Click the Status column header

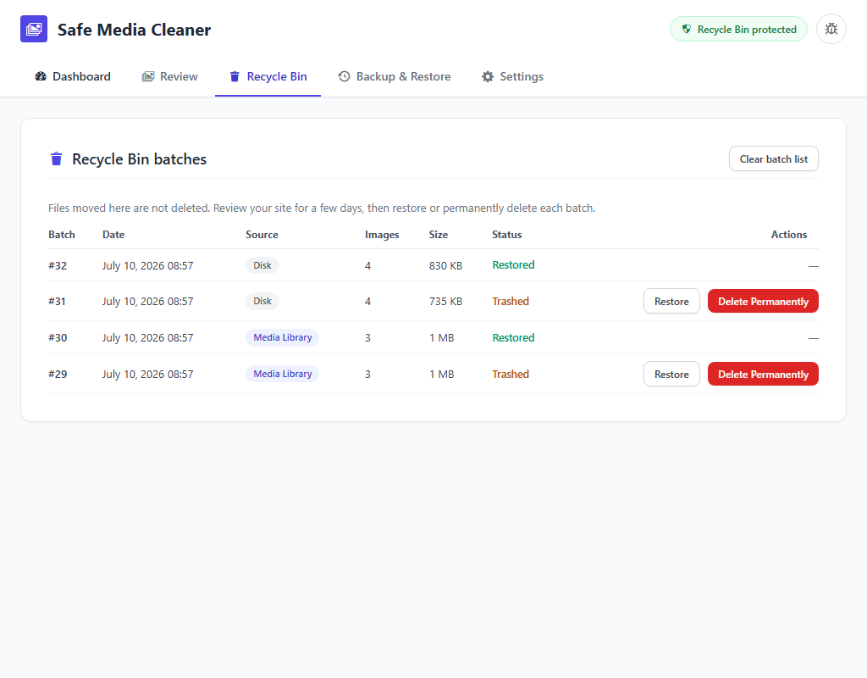(x=507, y=235)
